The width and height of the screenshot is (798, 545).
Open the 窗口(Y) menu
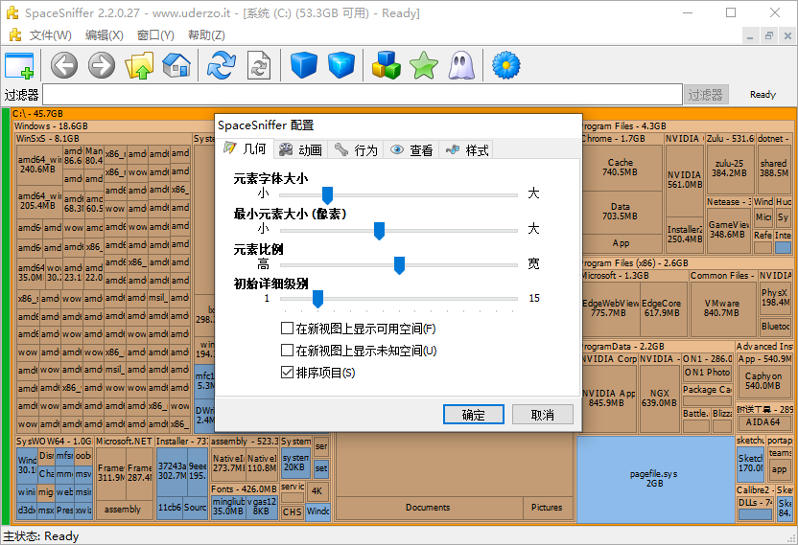pos(155,35)
